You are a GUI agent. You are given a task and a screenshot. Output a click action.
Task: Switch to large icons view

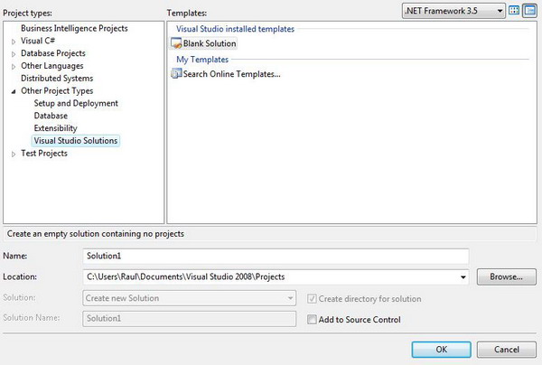[514, 11]
